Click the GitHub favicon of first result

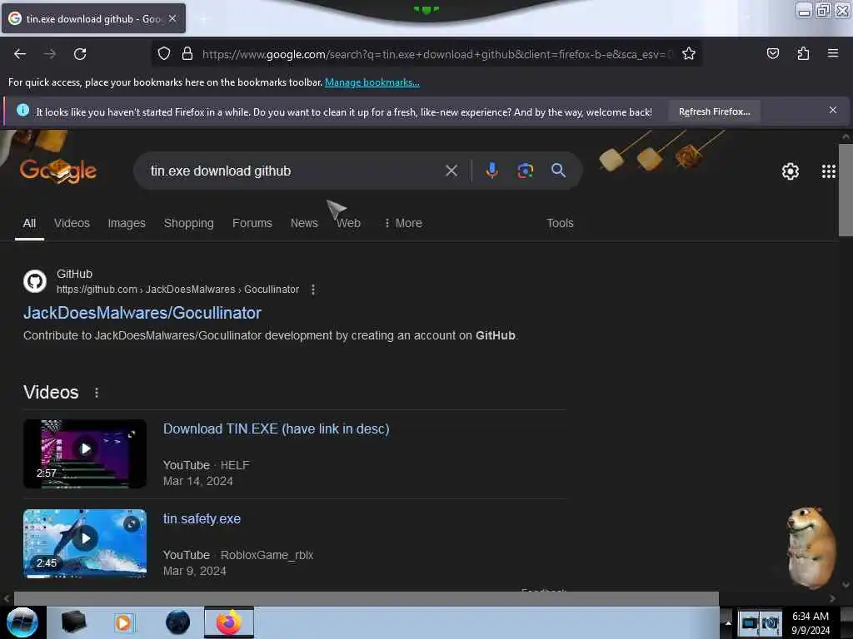pos(35,281)
